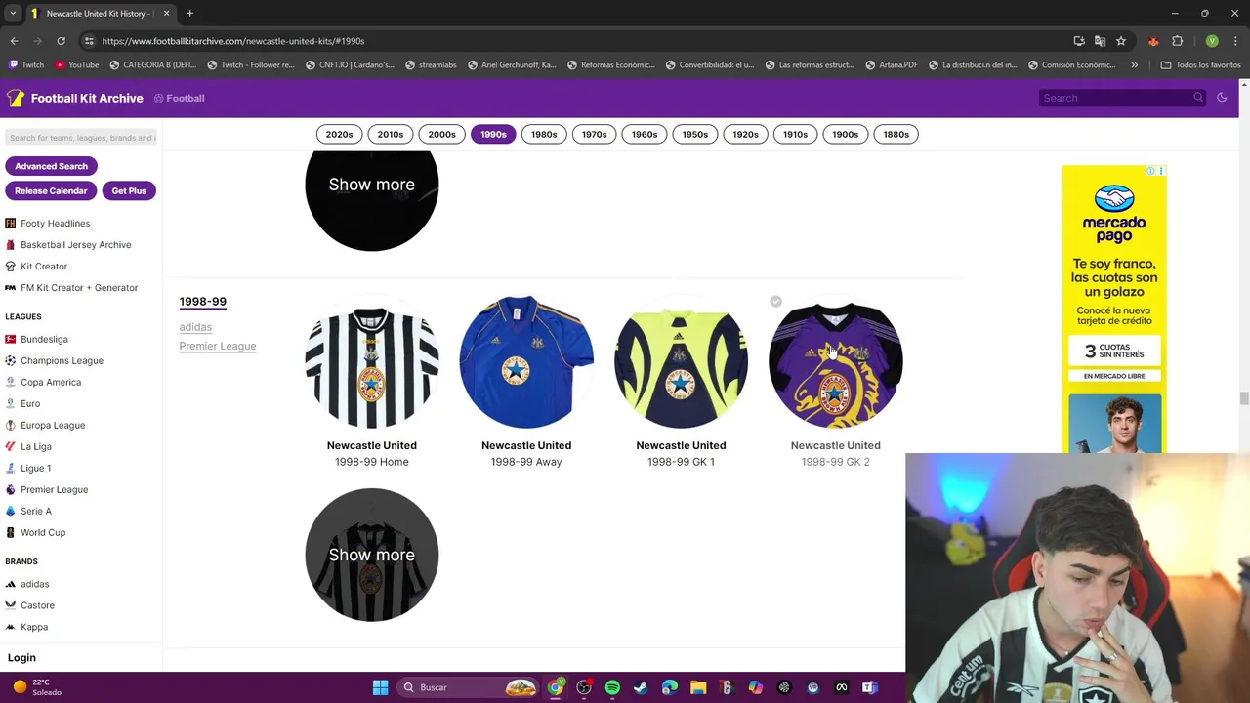Jump to the 2020s decade

click(x=339, y=135)
